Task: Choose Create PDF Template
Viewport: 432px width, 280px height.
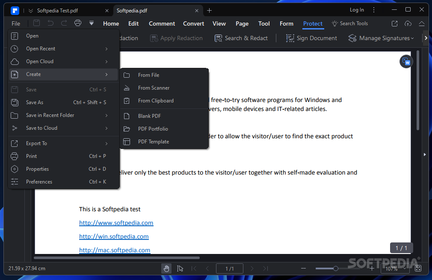Action: pos(164,142)
